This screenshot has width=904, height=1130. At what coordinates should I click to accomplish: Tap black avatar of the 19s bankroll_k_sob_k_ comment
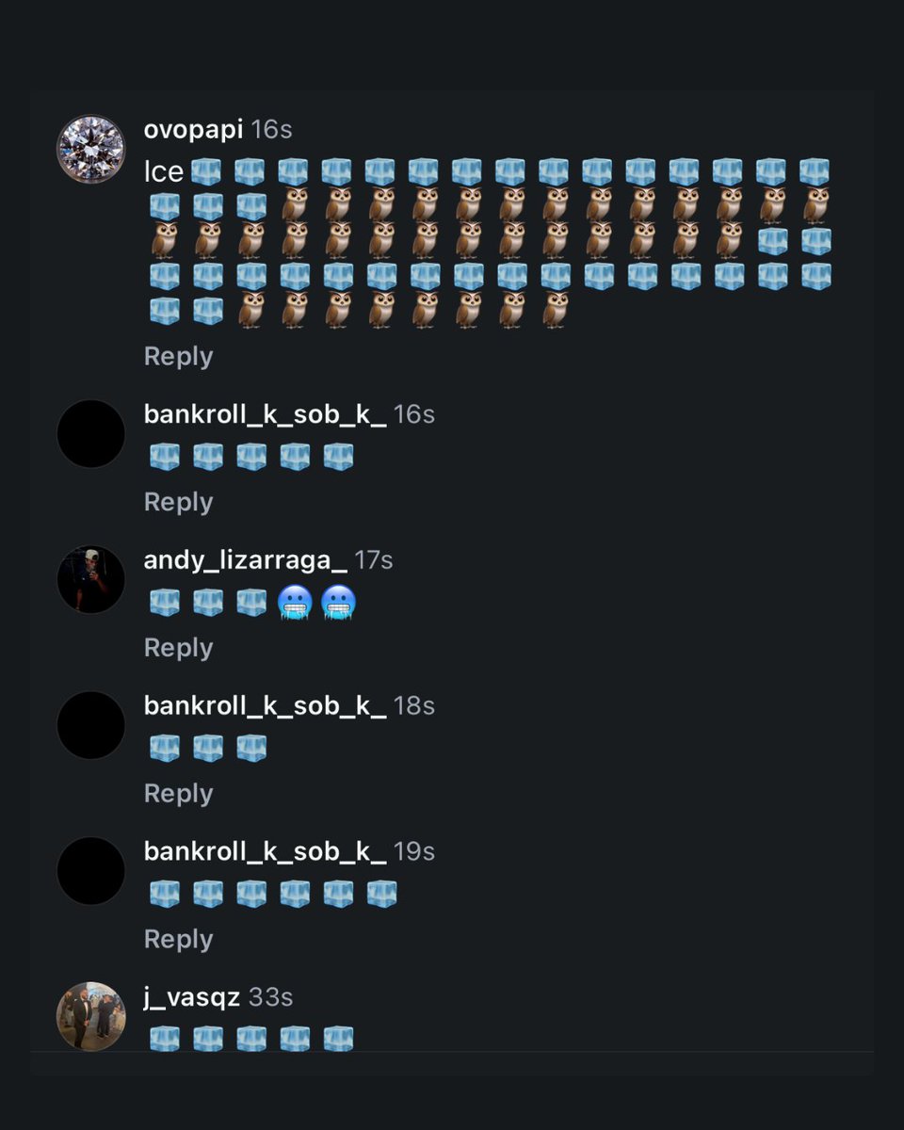(91, 871)
